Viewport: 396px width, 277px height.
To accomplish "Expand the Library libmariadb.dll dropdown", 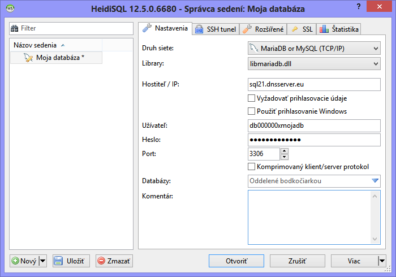I will [376, 64].
